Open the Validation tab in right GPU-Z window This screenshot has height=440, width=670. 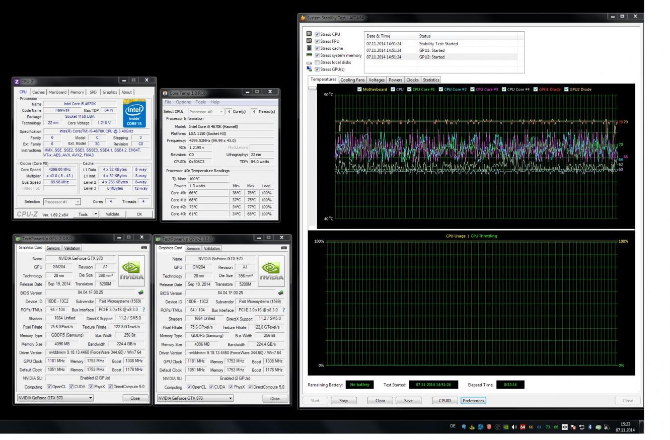coord(212,248)
